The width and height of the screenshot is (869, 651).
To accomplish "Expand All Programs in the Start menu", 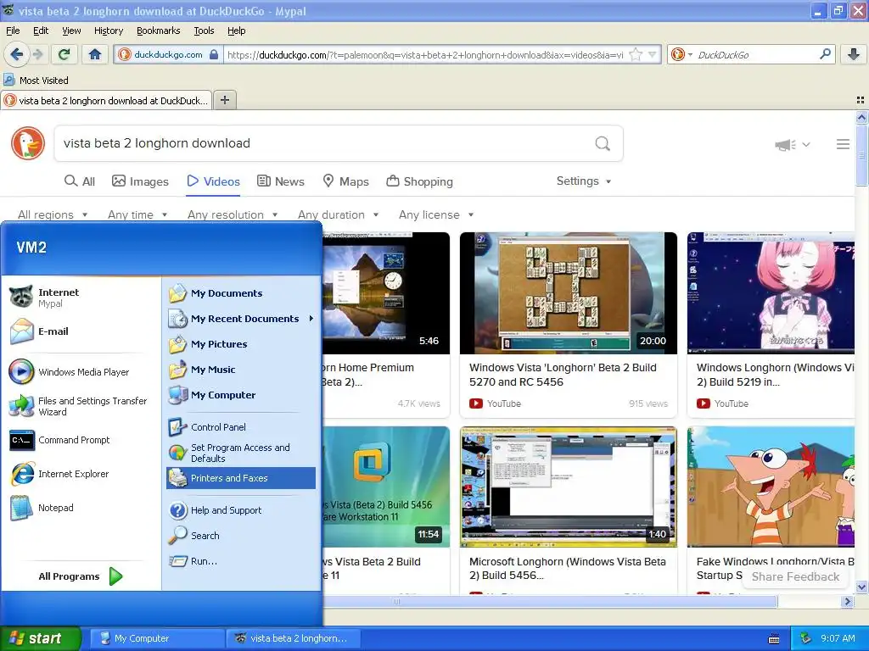I will pyautogui.click(x=81, y=576).
